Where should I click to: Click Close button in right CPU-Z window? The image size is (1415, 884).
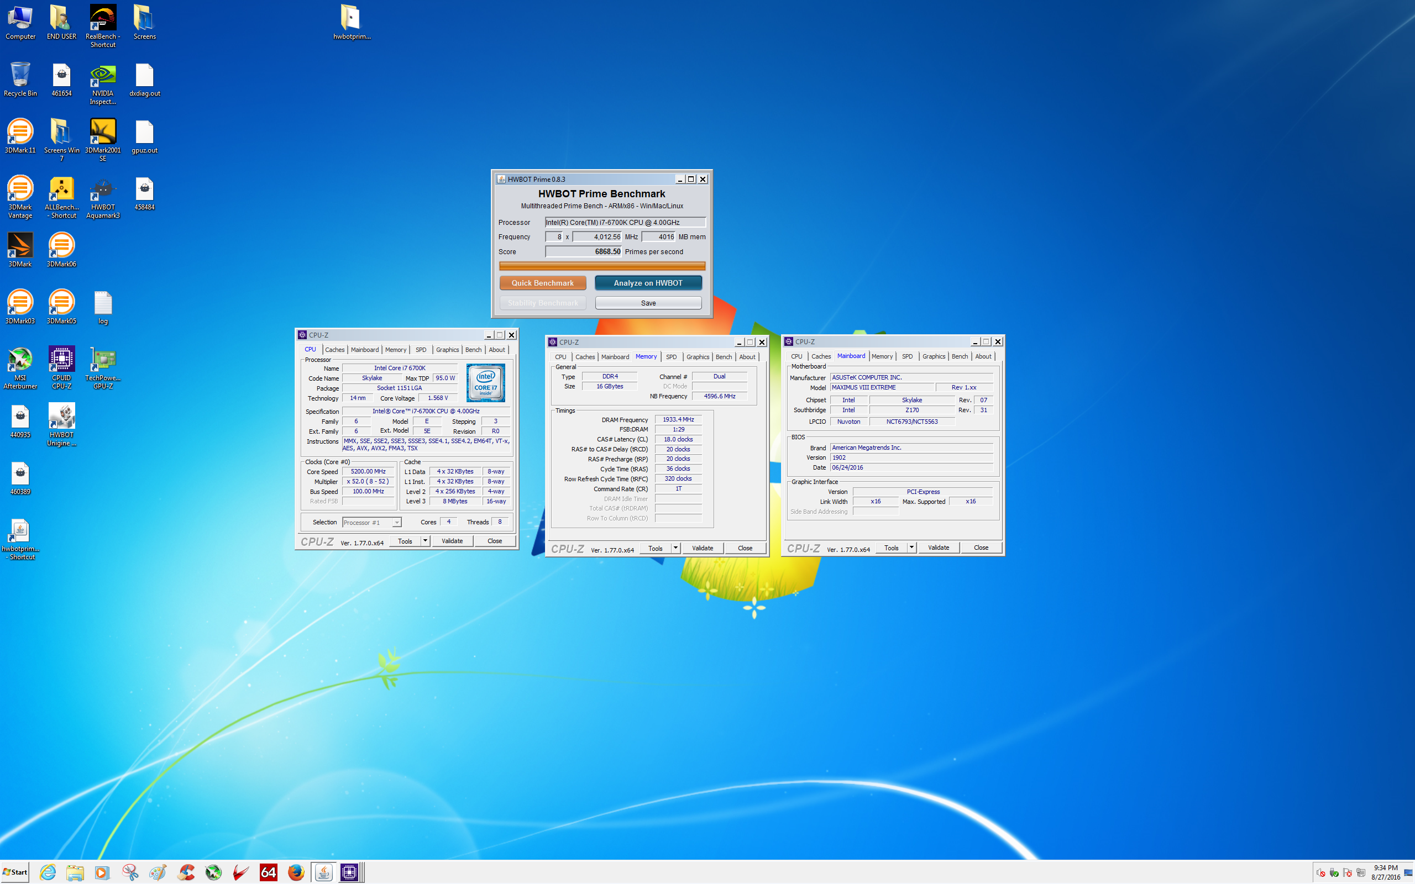tap(981, 547)
